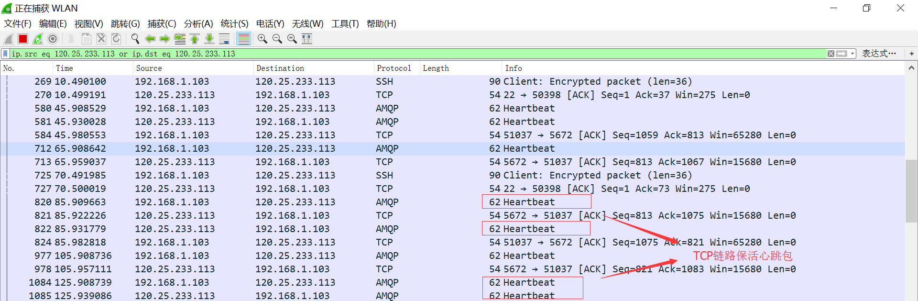Viewport: 918px width, 301px height.
Task: Click the display filter bookmark icon
Action: point(5,54)
